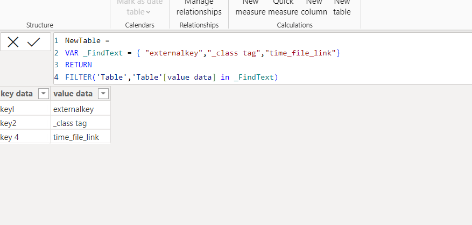Open the value data column filter dropdown
Viewport: 472px width, 225px height.
pos(103,94)
